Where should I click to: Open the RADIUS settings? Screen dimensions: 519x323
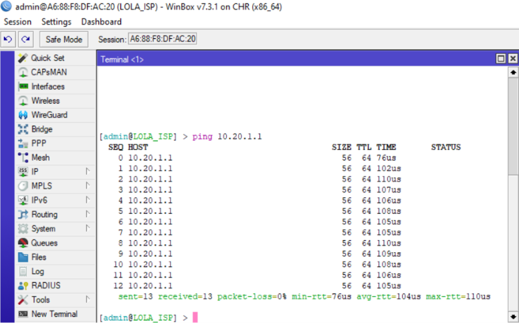pyautogui.click(x=45, y=286)
